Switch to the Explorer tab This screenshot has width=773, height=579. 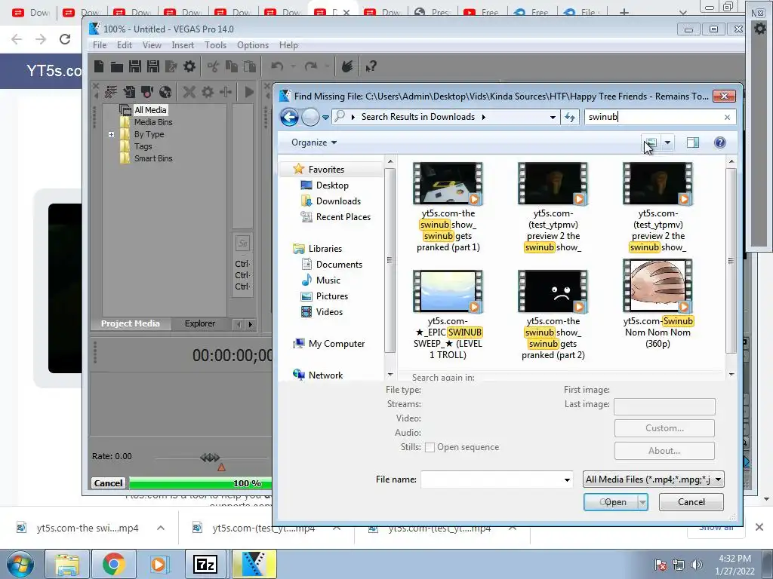tap(199, 323)
